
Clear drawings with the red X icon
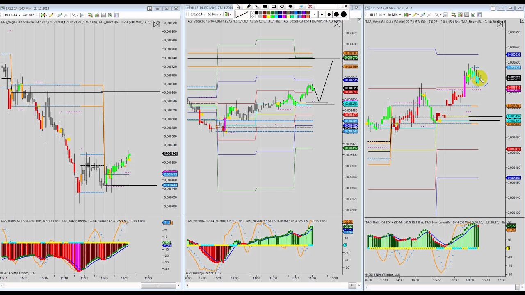(x=310, y=6)
